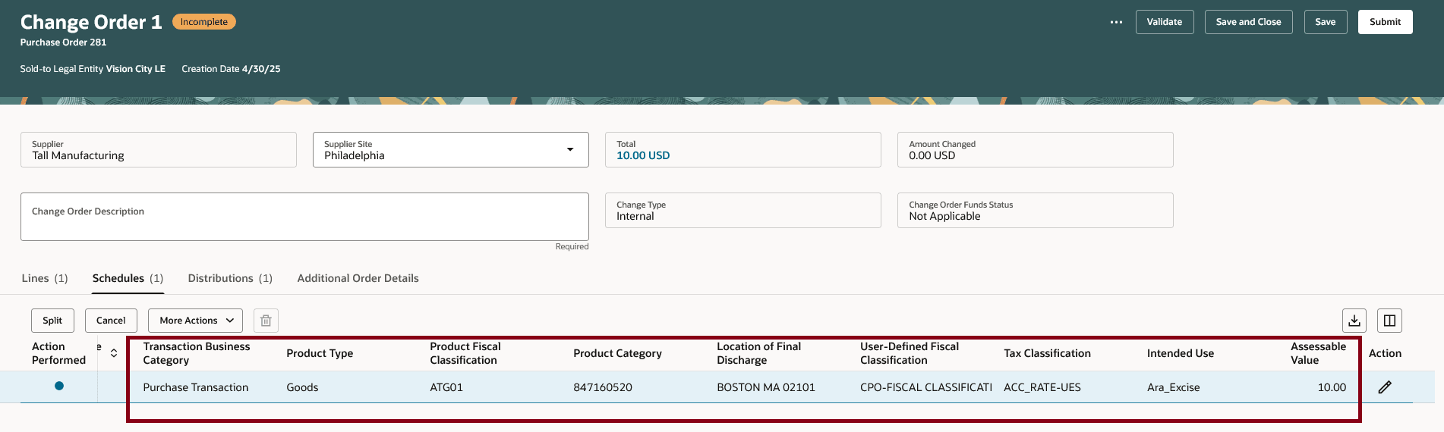Screen dimensions: 1444x432
Task: Click the 10.00 assessable value cell
Action: (x=1332, y=387)
